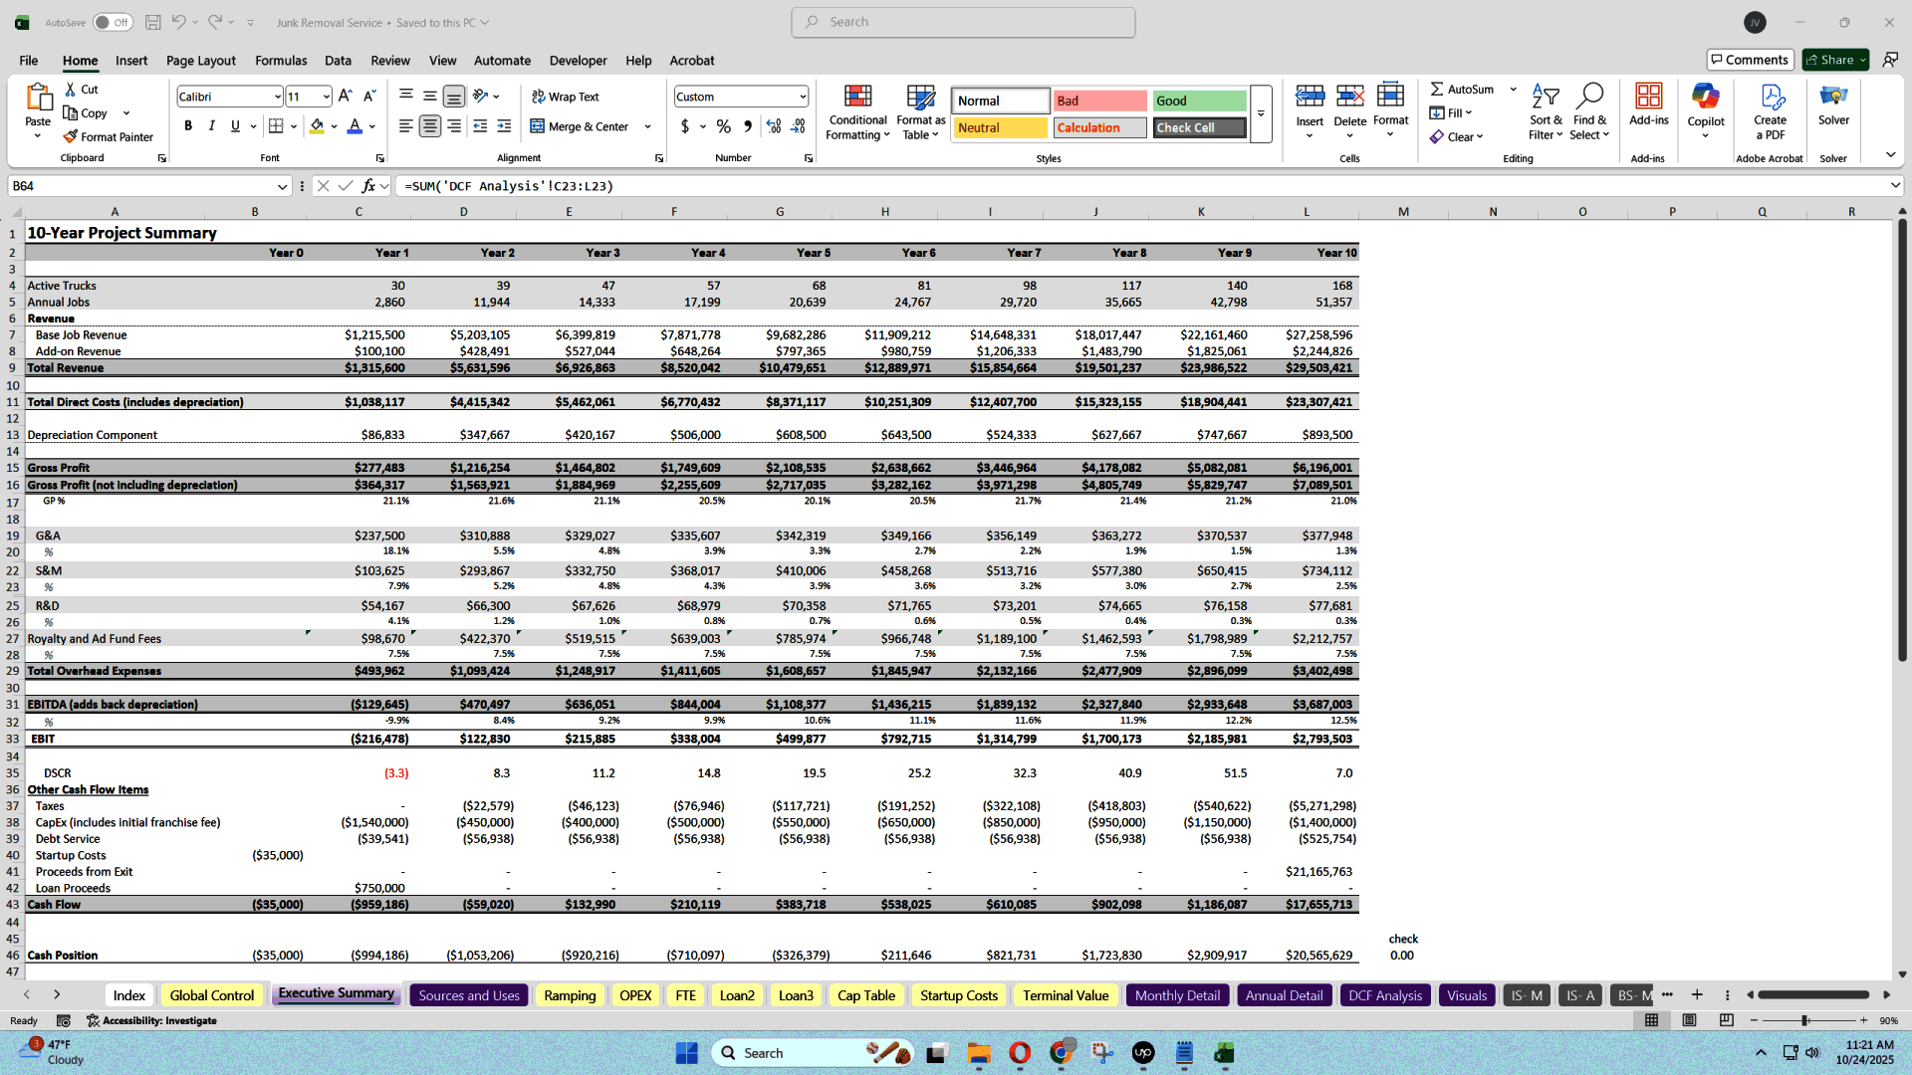Open the Merge & Center dropdown
Screen dimensions: 1912x1075
647,127
